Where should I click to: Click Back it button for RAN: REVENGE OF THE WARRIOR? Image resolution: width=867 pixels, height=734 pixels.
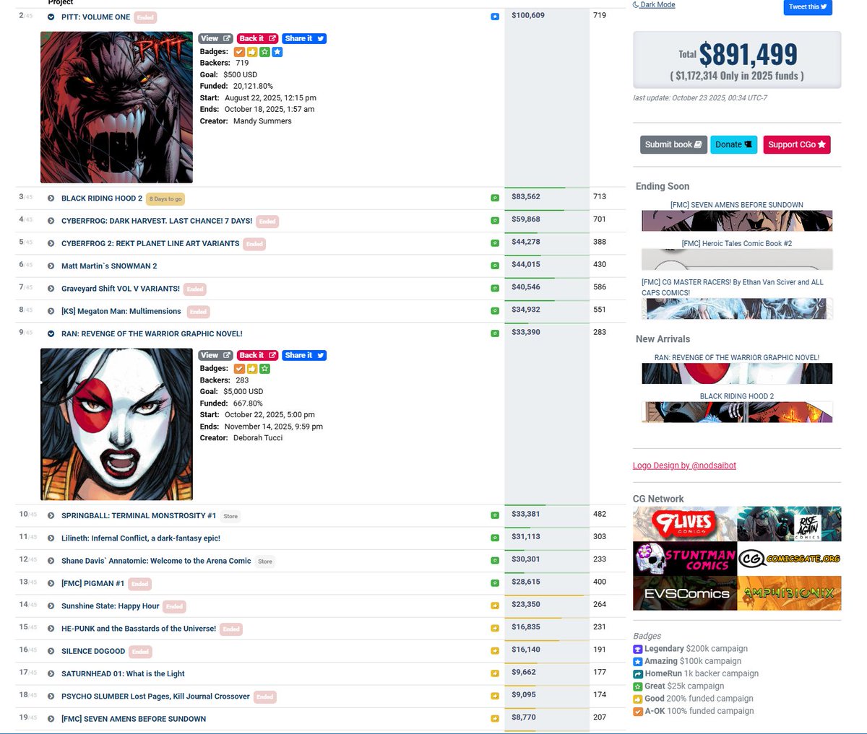point(258,355)
